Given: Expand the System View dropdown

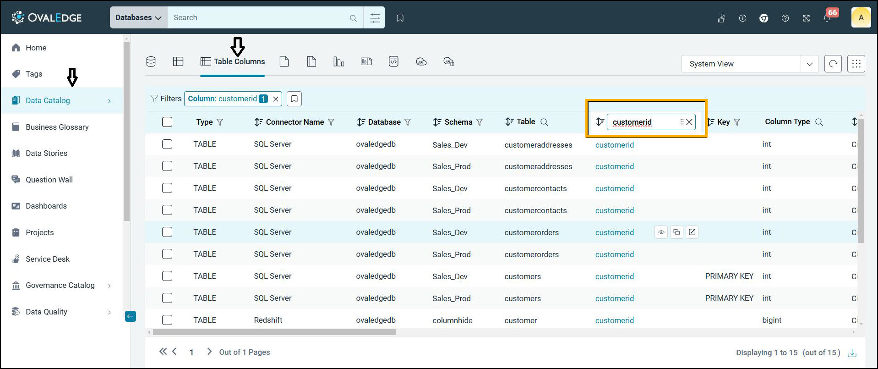Looking at the screenshot, I should click(809, 64).
